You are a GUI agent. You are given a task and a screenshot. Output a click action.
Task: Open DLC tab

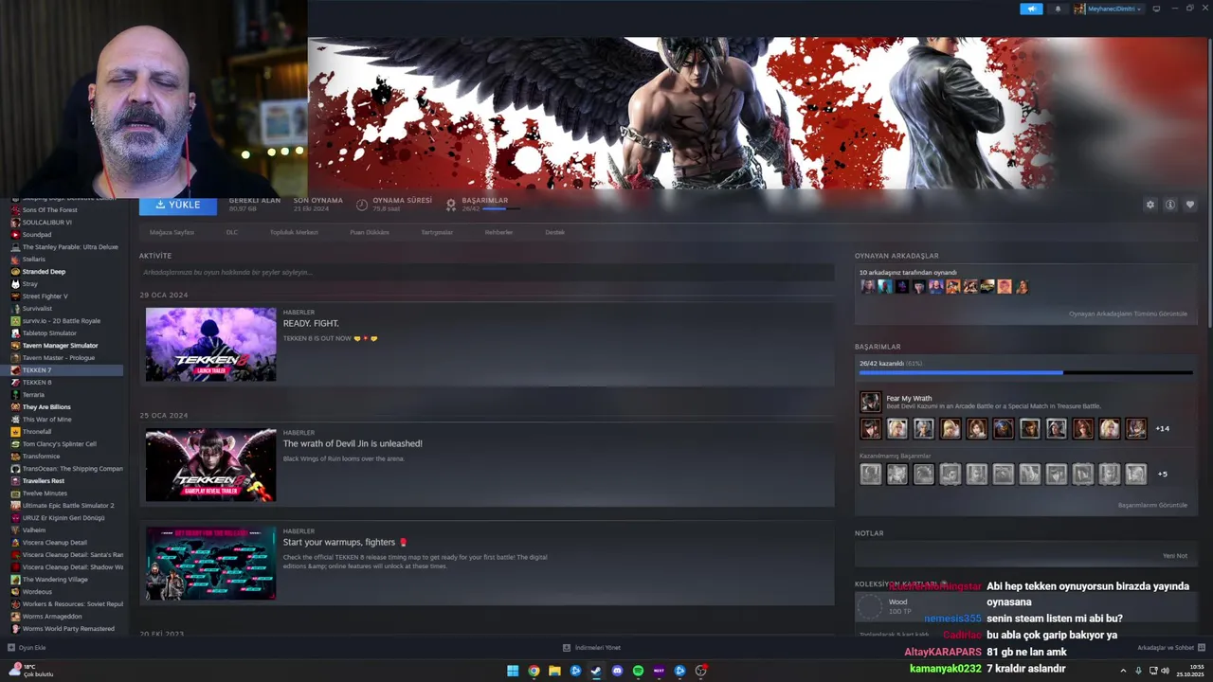232,232
